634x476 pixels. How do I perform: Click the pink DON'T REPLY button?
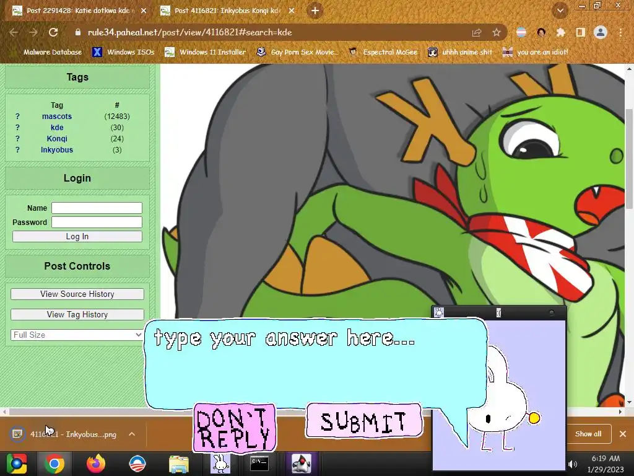pyautogui.click(x=235, y=428)
